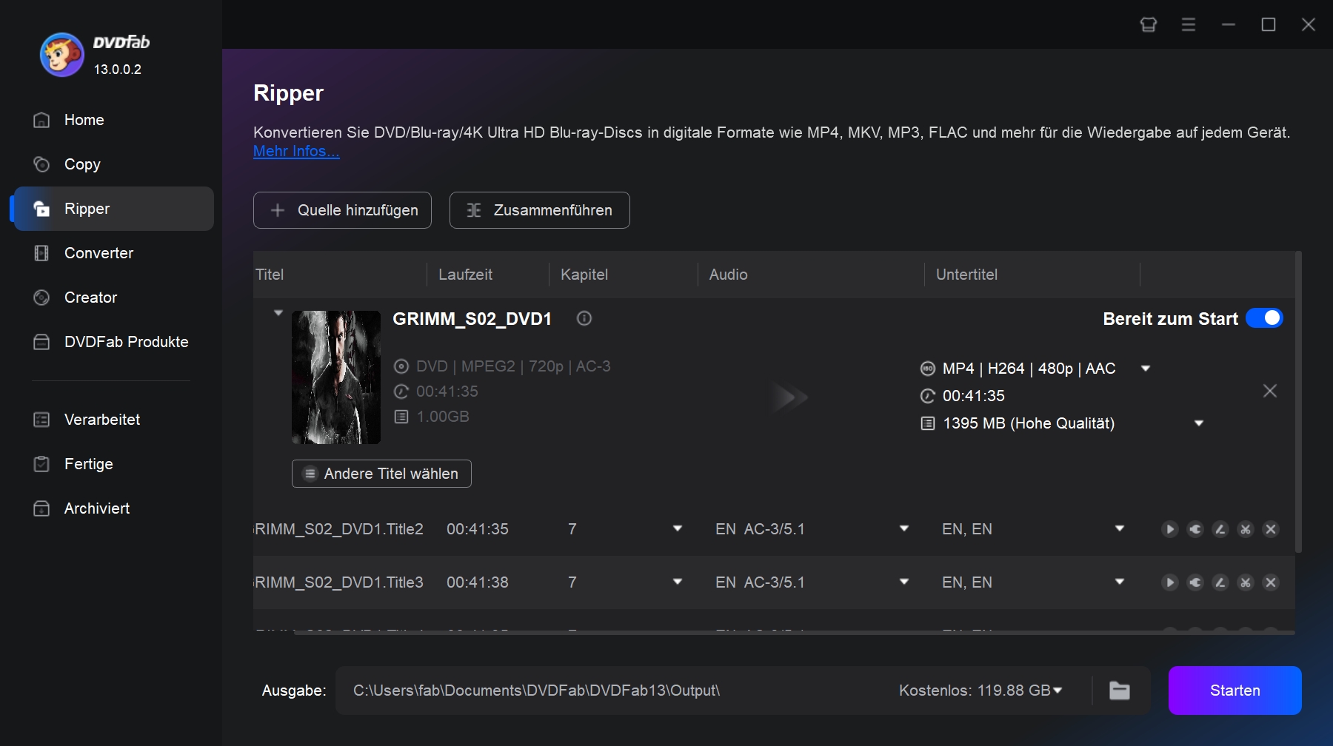1333x746 pixels.
Task: Open DVDFab Produkte in the sidebar
Action: (x=114, y=342)
